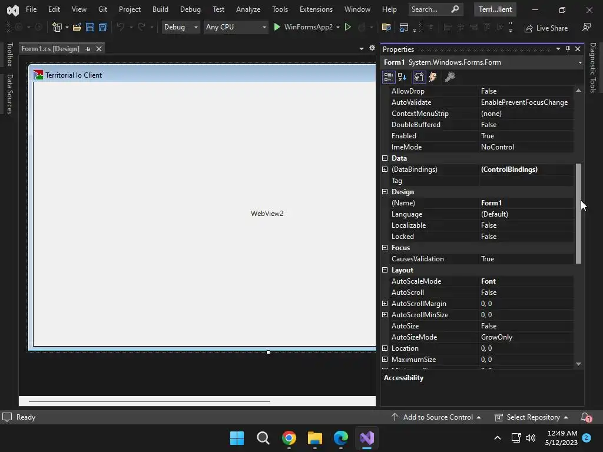Screen dimensions: 603x452
Task: Collapse the Data category
Action: 385,158
